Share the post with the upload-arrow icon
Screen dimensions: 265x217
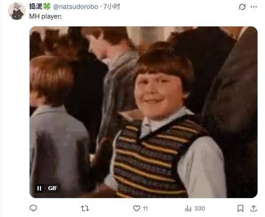tap(254, 208)
